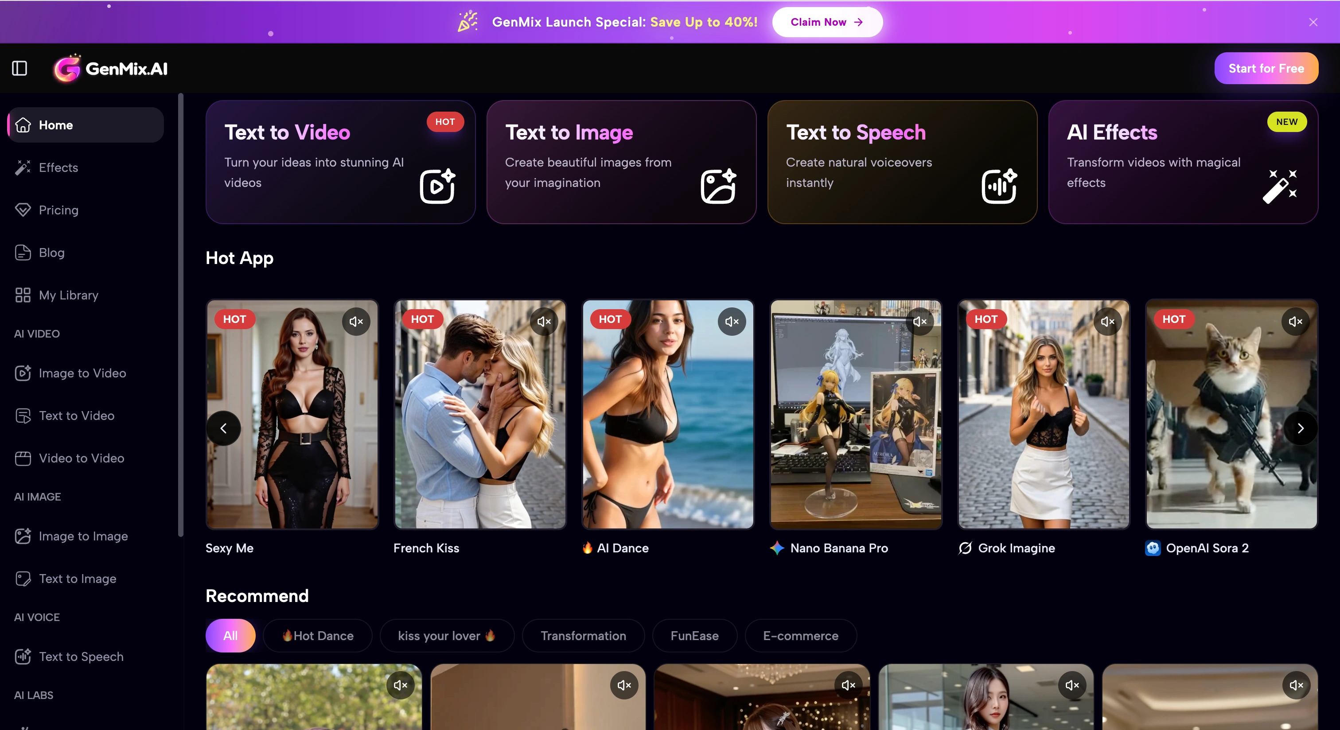Unmute the OpenAI Sora 2 video
Image resolution: width=1340 pixels, height=730 pixels.
[x=1295, y=321]
